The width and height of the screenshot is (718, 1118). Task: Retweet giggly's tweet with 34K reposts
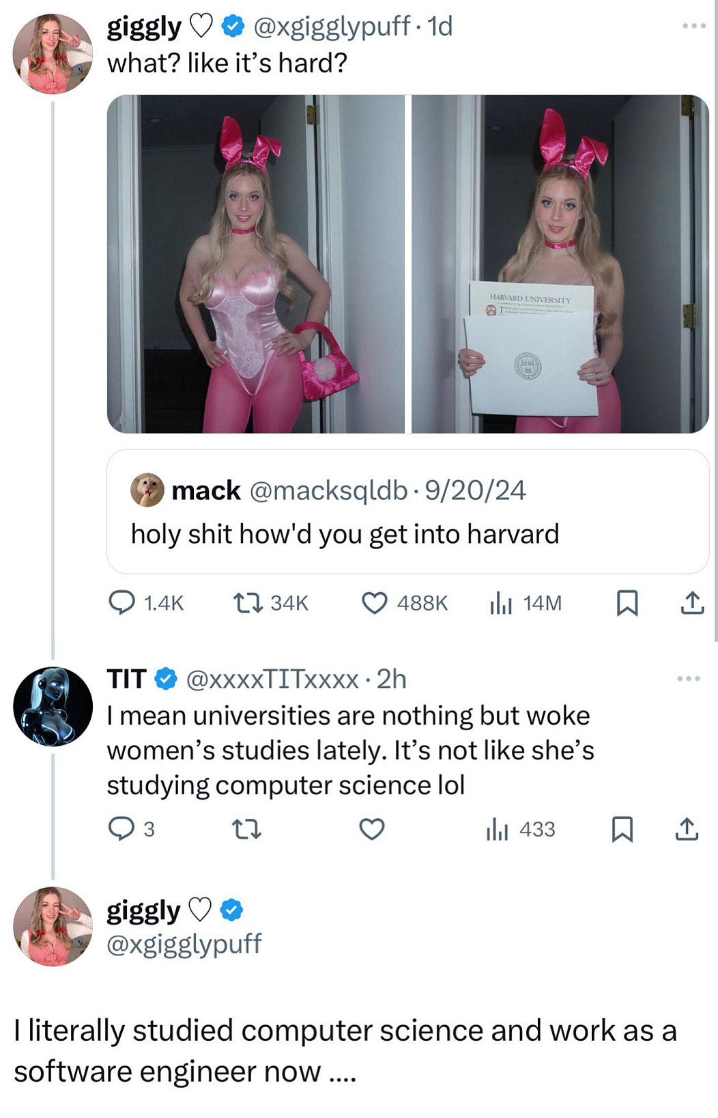tap(244, 602)
